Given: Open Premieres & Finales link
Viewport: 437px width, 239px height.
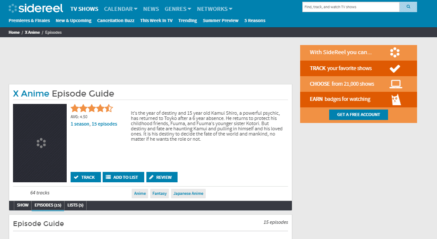Looking at the screenshot, I should click(29, 21).
